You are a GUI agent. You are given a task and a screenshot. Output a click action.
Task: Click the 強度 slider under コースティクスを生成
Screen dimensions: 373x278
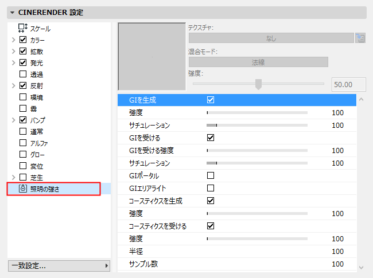point(257,213)
